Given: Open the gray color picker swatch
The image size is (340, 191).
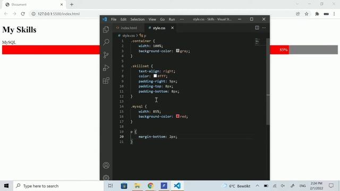Looking at the screenshot, I should pos(177,51).
